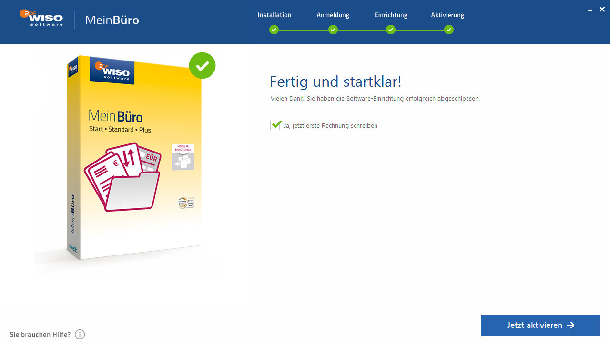Click the green checkmark under Installation
610x347 pixels.
coord(274,30)
